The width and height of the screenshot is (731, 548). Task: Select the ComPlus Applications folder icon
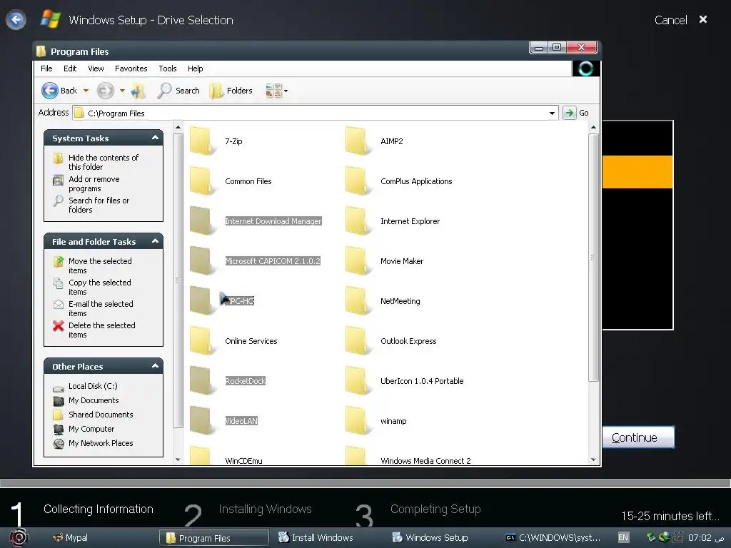(358, 181)
